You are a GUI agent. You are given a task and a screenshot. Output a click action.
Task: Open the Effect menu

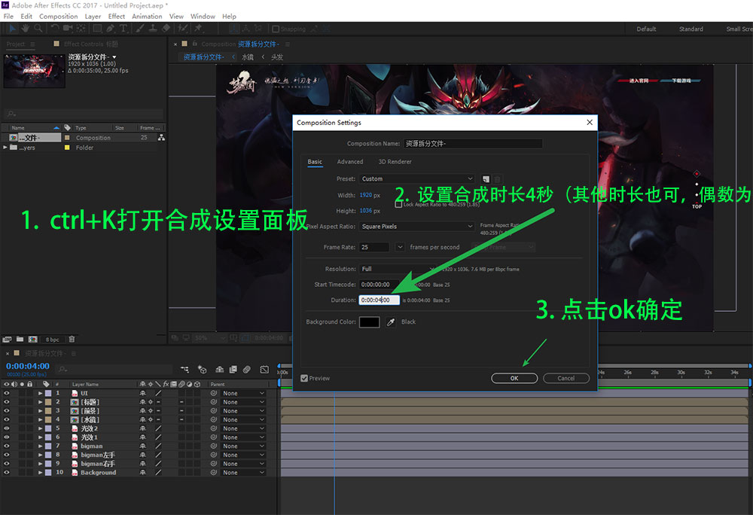pyautogui.click(x=116, y=17)
